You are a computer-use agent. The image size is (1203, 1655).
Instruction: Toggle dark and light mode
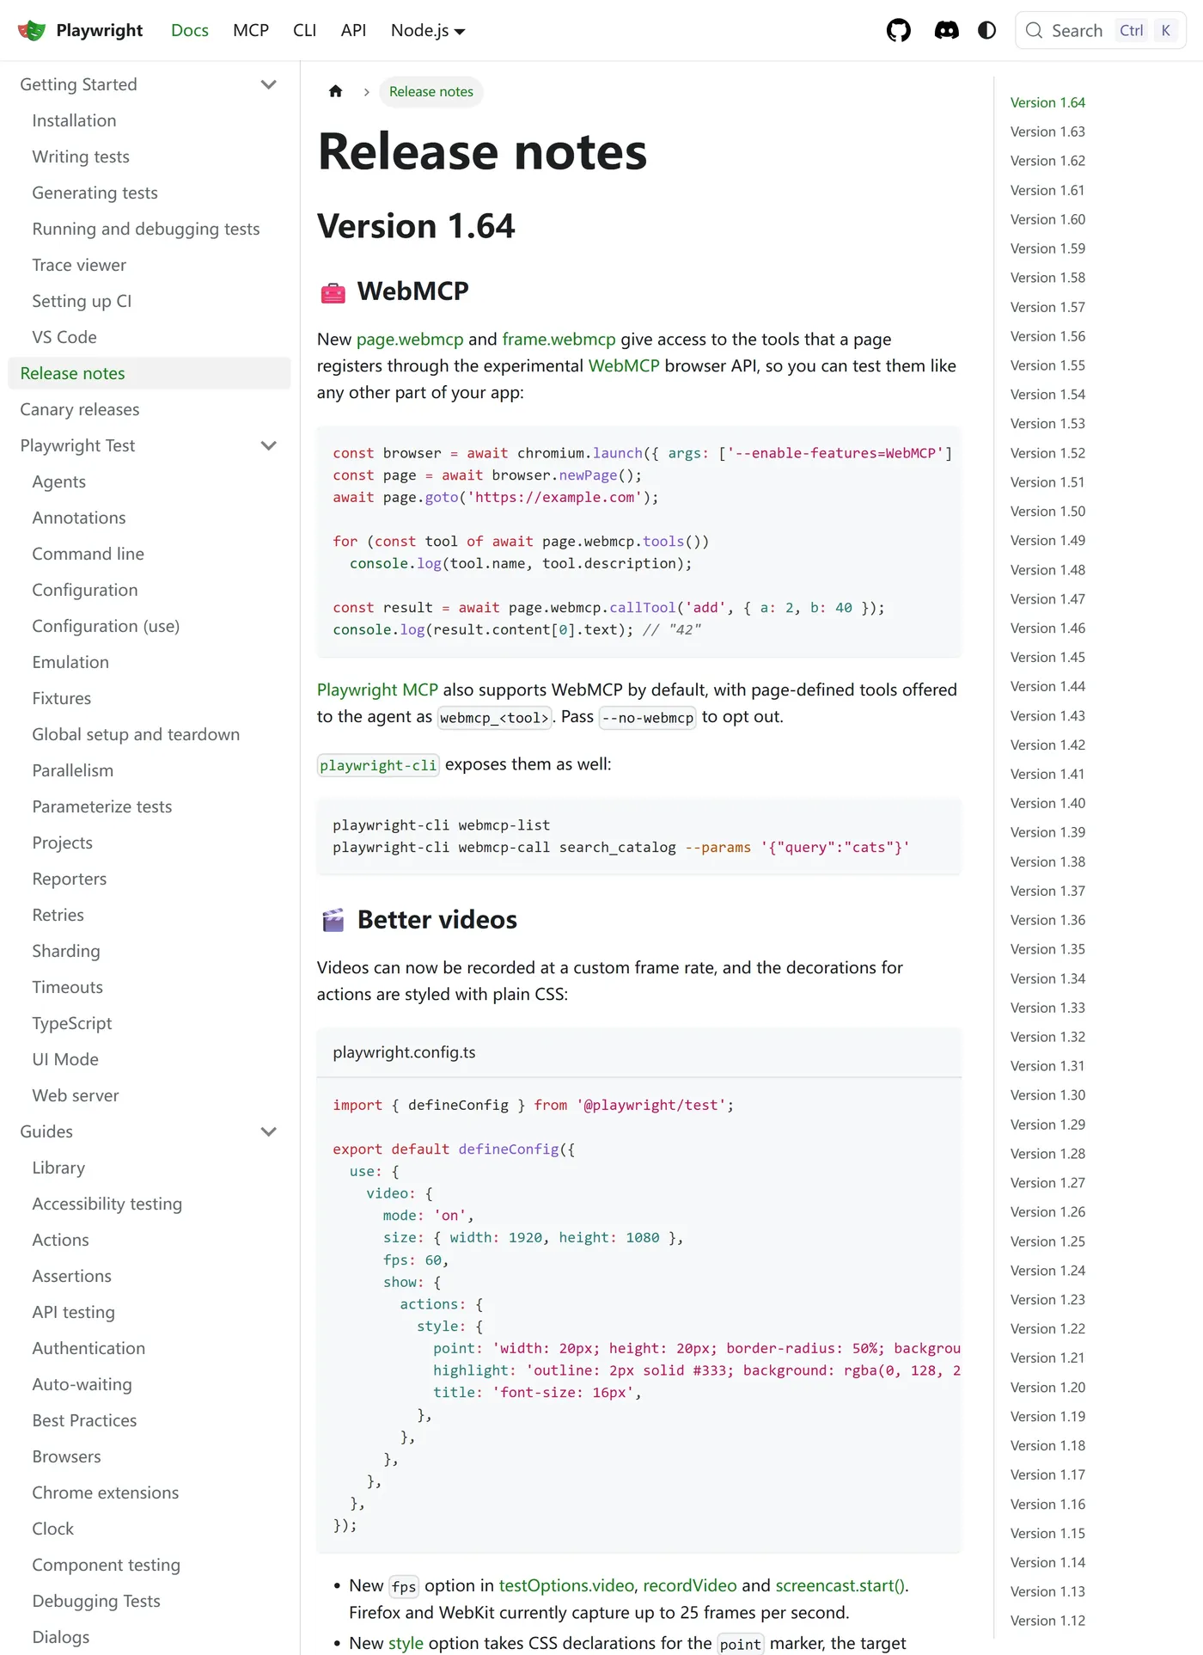click(x=986, y=31)
